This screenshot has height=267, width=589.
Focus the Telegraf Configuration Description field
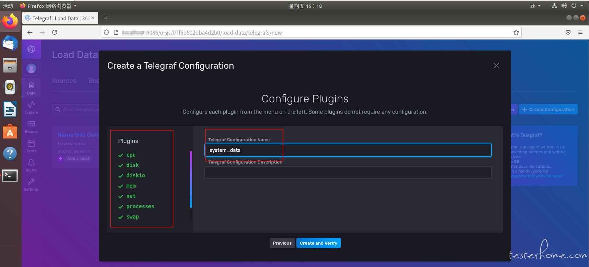pos(348,173)
